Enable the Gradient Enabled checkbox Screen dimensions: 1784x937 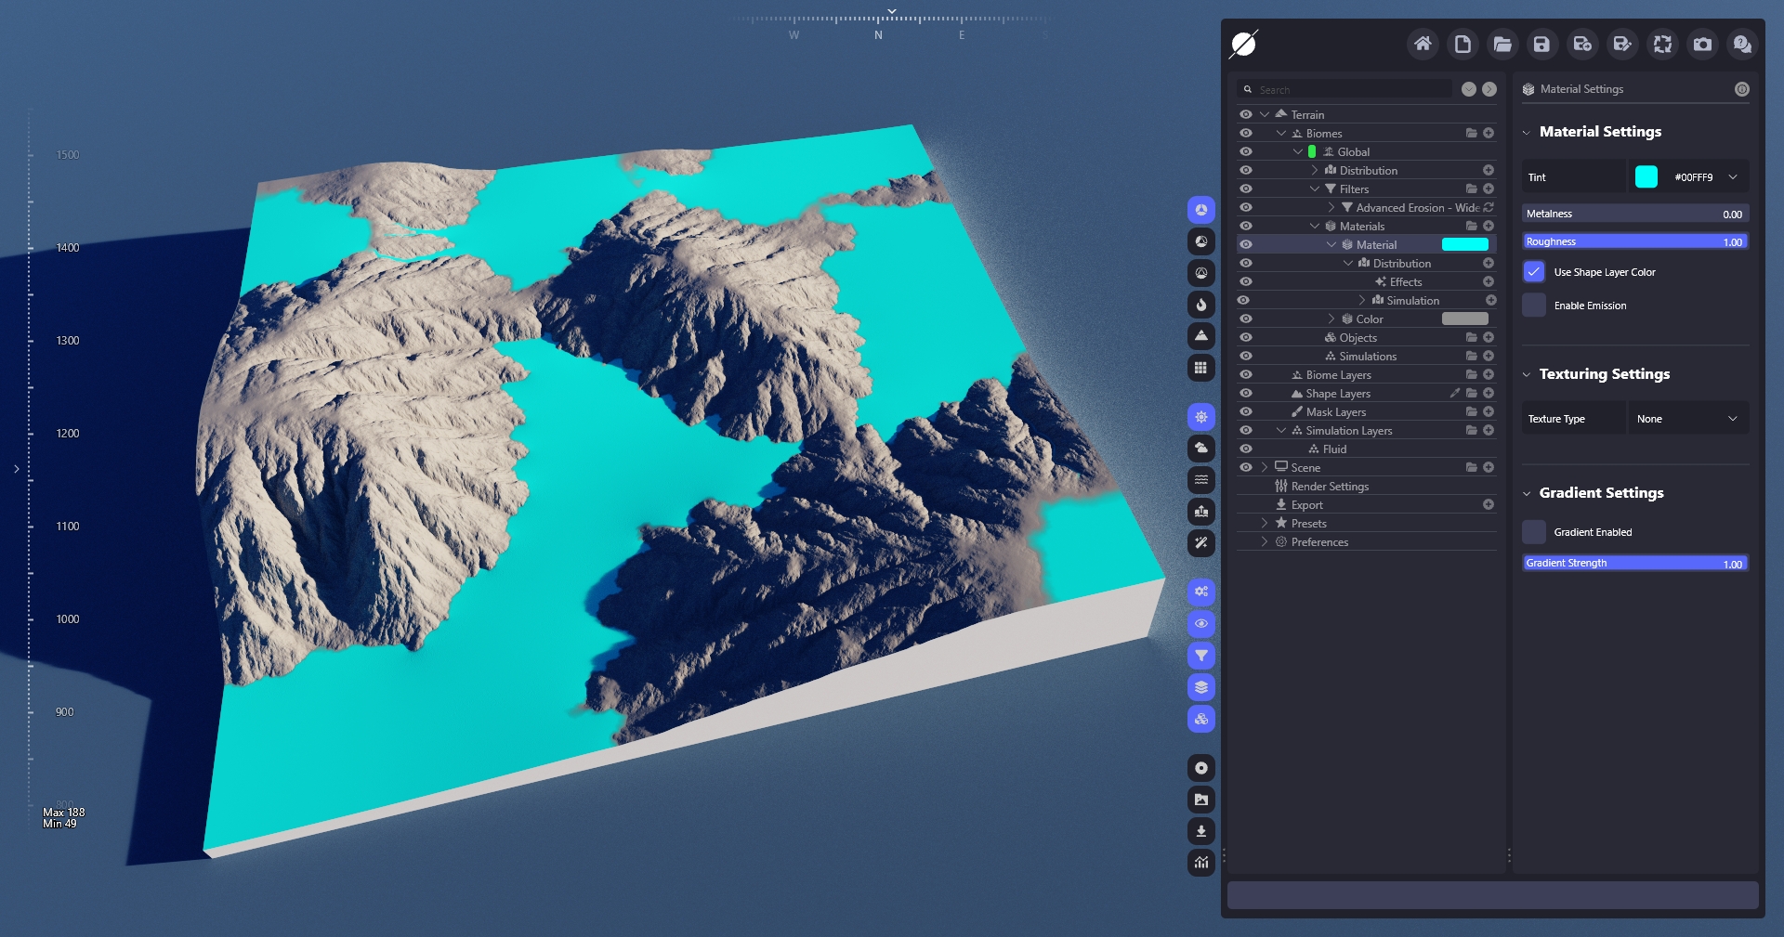pos(1534,532)
